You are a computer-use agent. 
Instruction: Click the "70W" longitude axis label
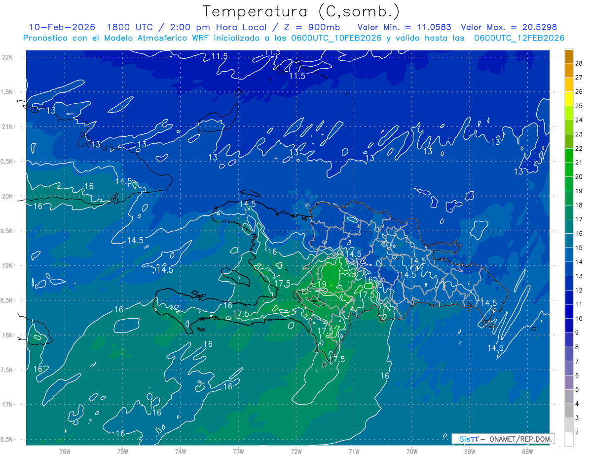(x=412, y=452)
